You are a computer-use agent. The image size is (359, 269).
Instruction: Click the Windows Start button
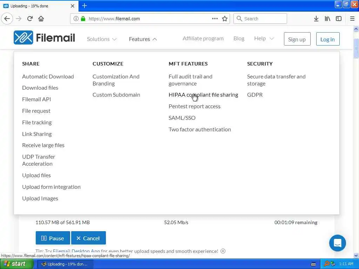pos(16,264)
